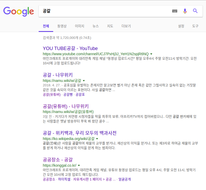The height and width of the screenshot is (190, 206).
Task: Open the on-screen keyboard input tool
Action: (175, 11)
